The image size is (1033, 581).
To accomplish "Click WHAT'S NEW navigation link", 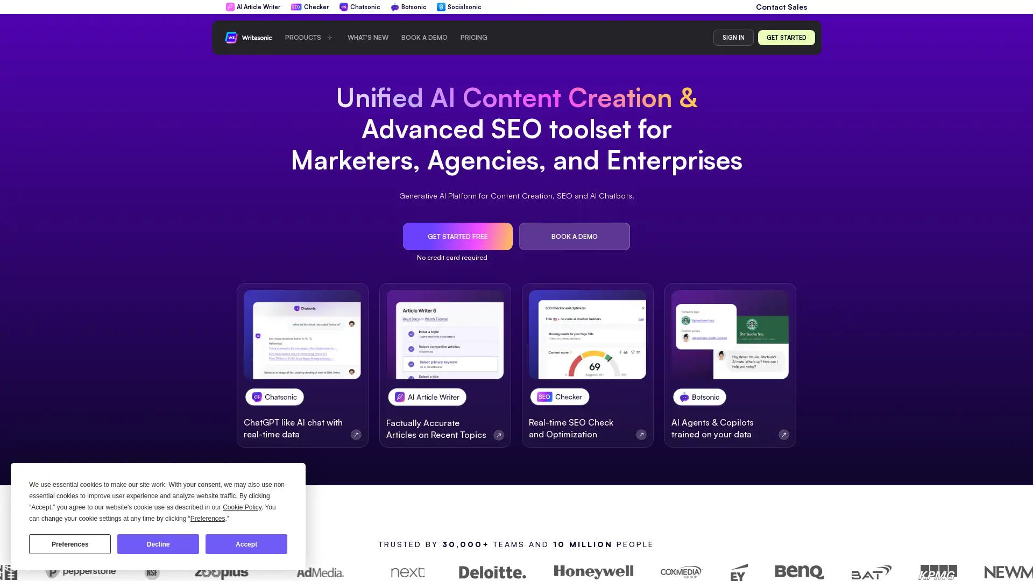I will point(368,38).
